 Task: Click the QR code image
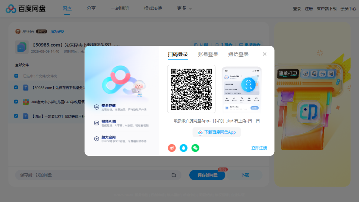pyautogui.click(x=191, y=89)
